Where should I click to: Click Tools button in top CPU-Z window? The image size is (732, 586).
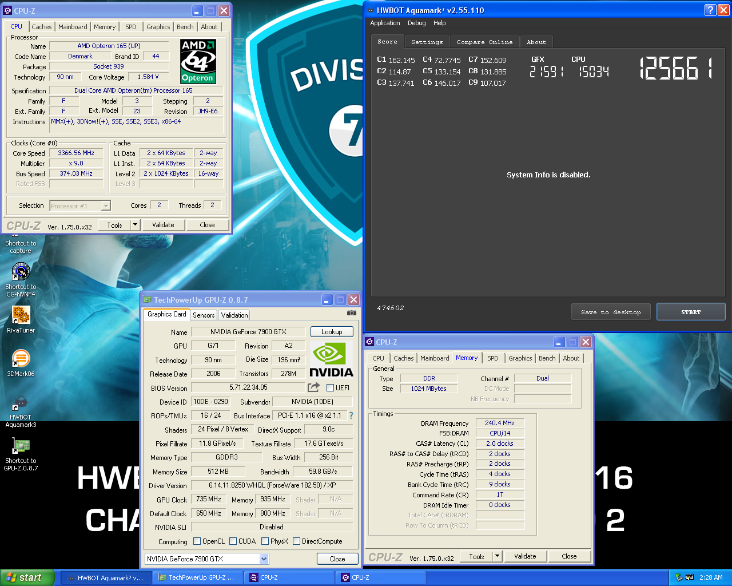point(114,225)
